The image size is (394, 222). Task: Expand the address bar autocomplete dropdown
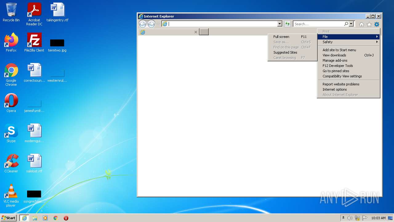279,24
